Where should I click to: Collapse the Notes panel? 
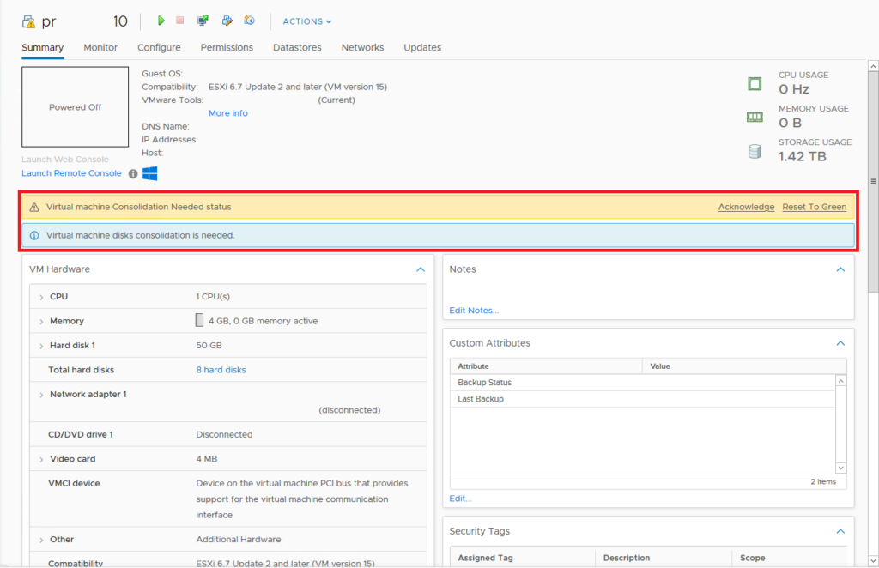840,269
